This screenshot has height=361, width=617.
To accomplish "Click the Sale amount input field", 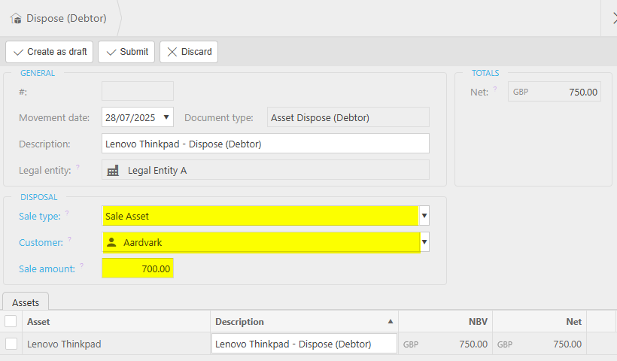I will [x=138, y=268].
